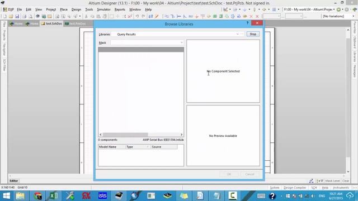The height and width of the screenshot is (201, 358).
Task: Click the OK button in the dialog
Action: [229, 174]
